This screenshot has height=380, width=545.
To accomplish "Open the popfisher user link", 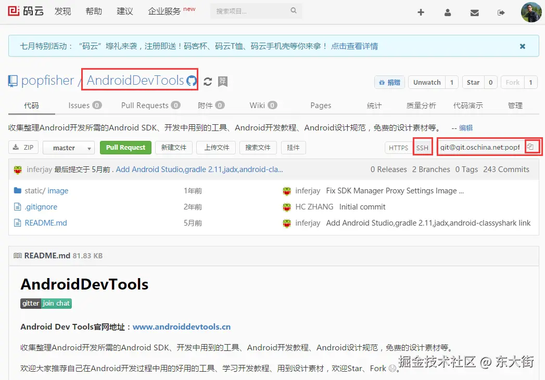I will pyautogui.click(x=47, y=81).
